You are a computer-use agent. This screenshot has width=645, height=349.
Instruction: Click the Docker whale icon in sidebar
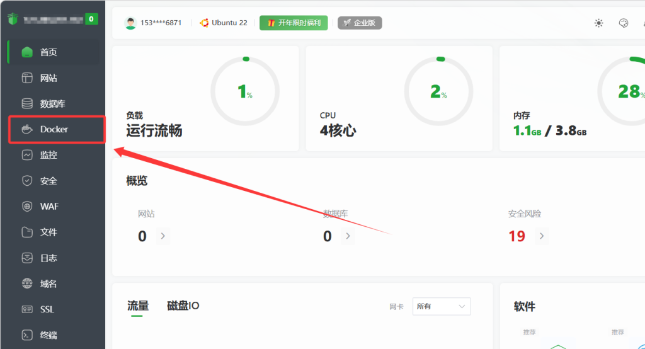click(x=27, y=130)
